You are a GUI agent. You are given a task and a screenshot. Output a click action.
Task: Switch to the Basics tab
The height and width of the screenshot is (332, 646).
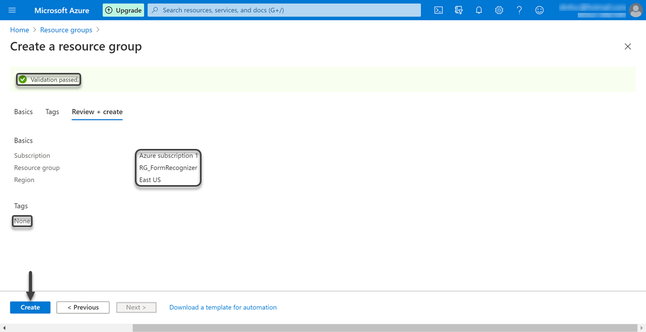coord(23,112)
